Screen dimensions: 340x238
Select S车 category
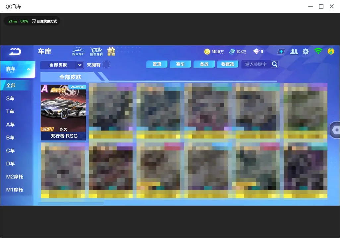pyautogui.click(x=10, y=99)
